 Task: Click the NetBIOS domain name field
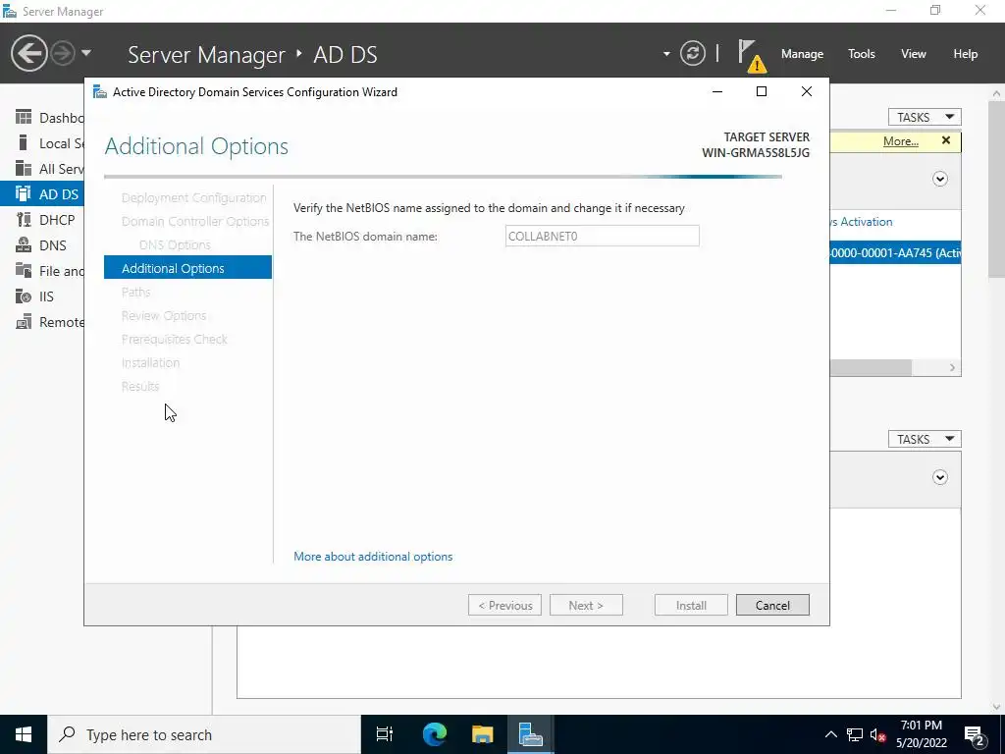602,236
